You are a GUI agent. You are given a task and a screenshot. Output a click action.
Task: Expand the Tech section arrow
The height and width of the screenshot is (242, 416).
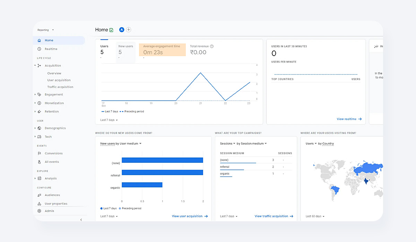35,137
